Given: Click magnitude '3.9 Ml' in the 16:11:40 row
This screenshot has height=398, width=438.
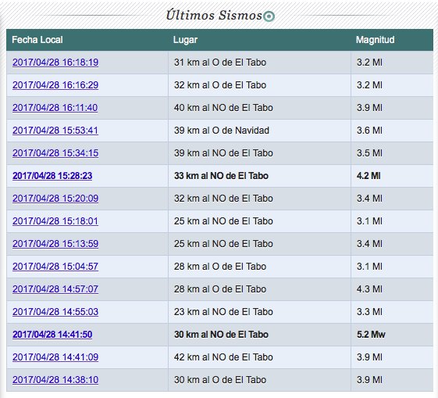Looking at the screenshot, I should click(x=369, y=107).
